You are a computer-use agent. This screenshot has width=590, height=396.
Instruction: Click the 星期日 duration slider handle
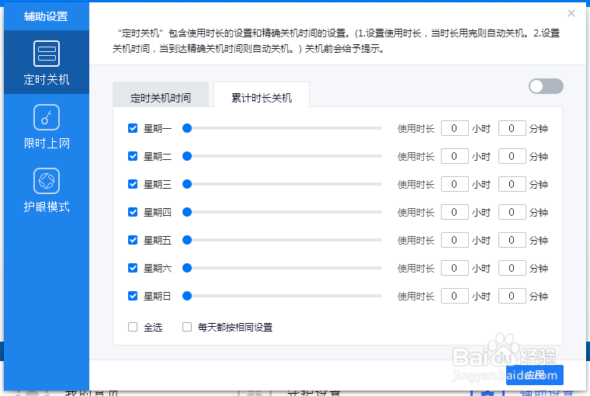click(187, 296)
